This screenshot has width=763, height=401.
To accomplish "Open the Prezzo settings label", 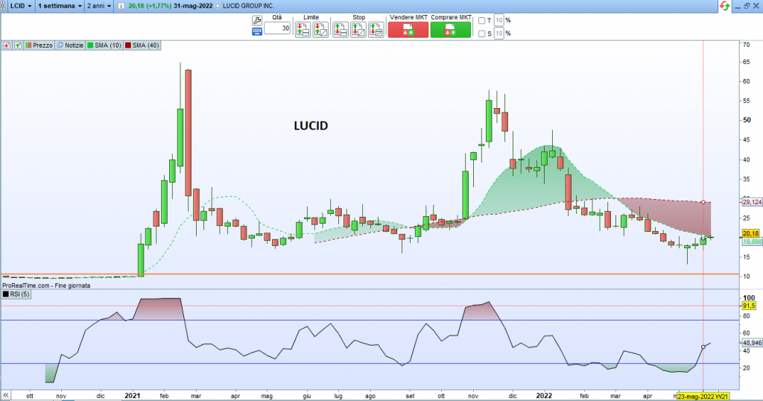I will pos(39,45).
